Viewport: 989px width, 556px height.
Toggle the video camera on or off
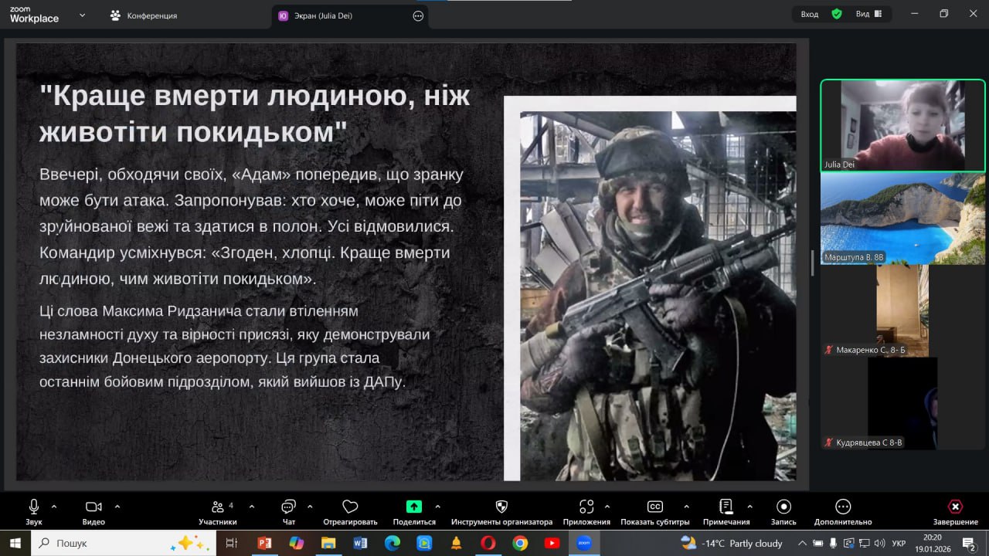(x=93, y=507)
